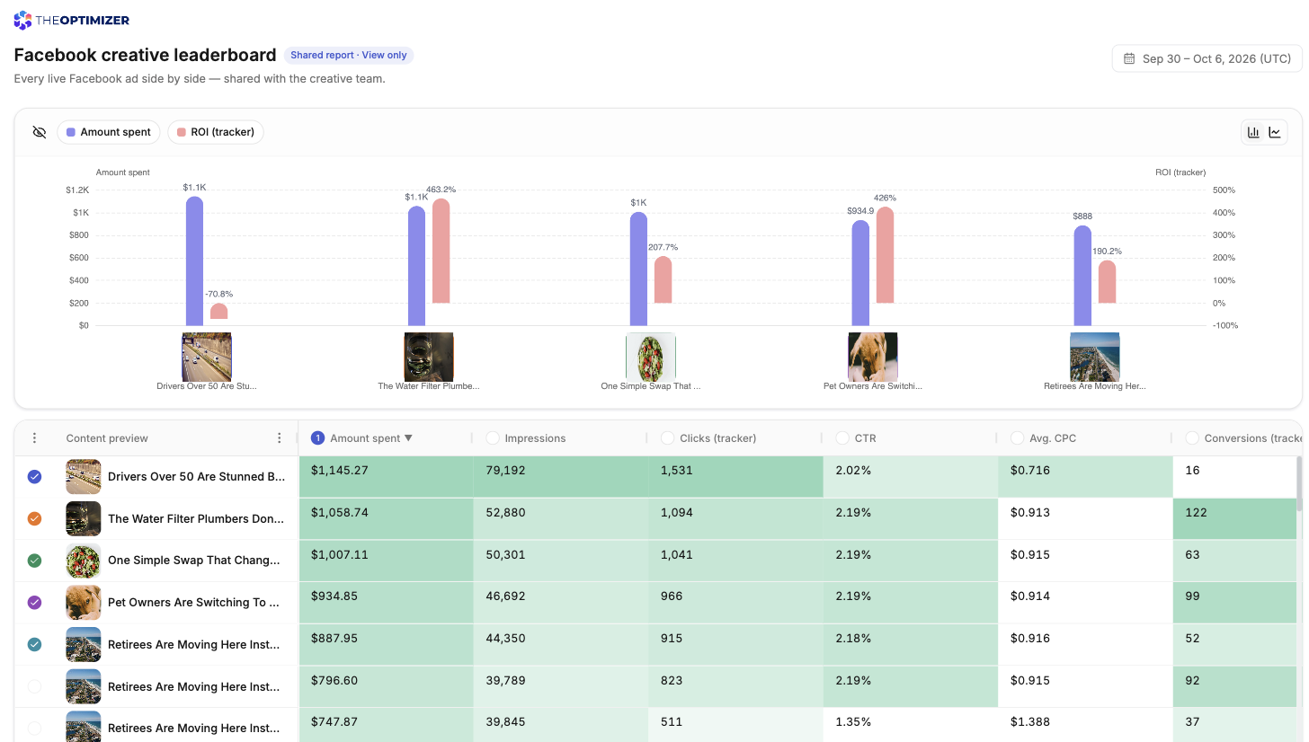Toggle Amount spent legend series
1309x742 pixels.
tap(109, 132)
